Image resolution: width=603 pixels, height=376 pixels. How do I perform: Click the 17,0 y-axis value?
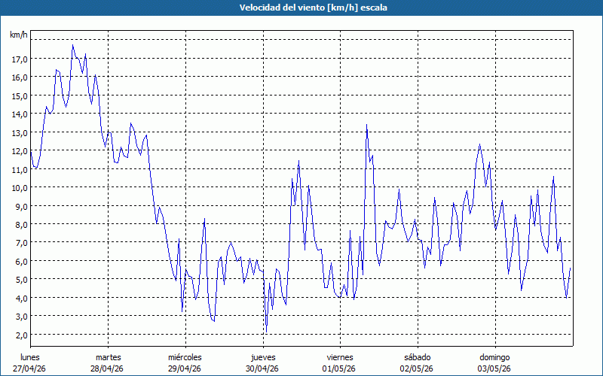[x=20, y=59]
